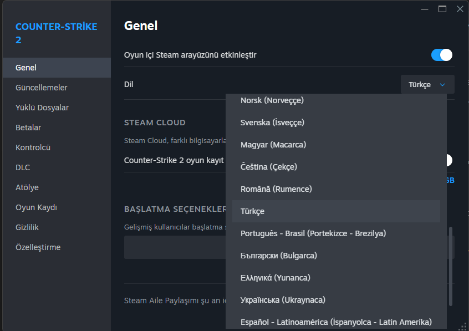Click the language list scrollbar thumb
The width and height of the screenshot is (469, 331).
[451, 266]
